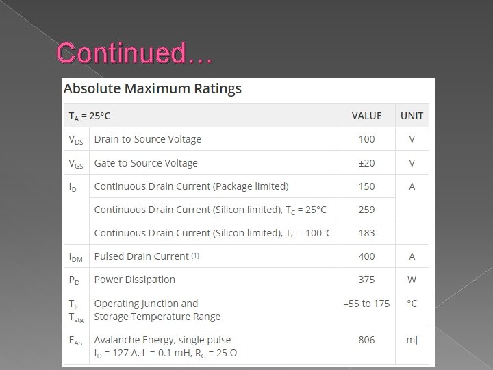Select the 259 silicon limited value

pyautogui.click(x=366, y=210)
